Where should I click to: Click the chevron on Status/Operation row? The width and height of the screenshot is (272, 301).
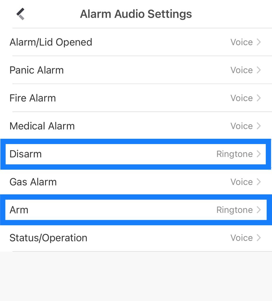[x=259, y=238]
